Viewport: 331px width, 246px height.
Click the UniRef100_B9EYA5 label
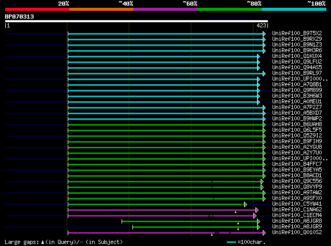click(297, 170)
